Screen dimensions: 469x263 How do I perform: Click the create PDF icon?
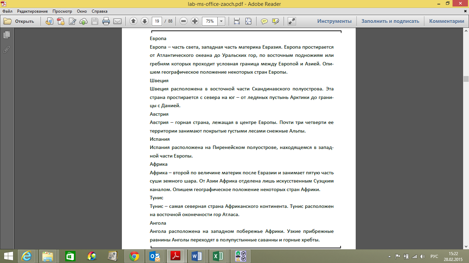61,21
